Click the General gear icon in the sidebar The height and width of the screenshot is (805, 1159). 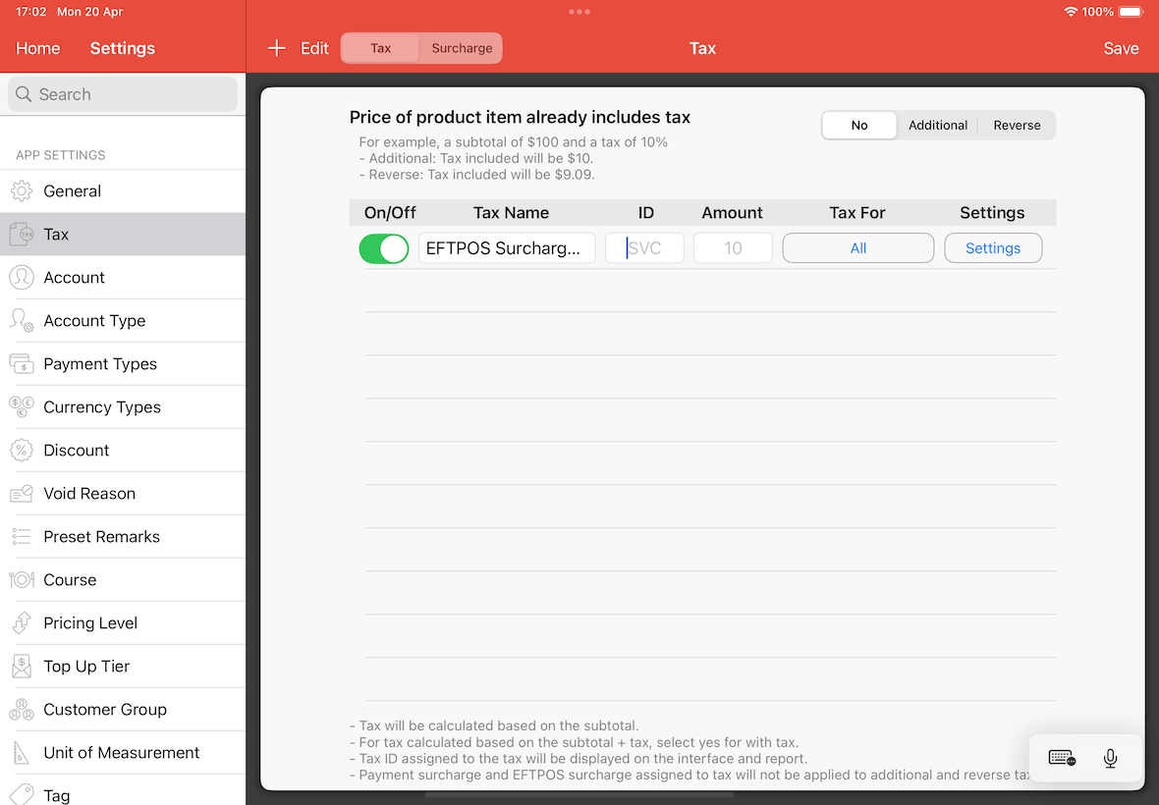22,191
